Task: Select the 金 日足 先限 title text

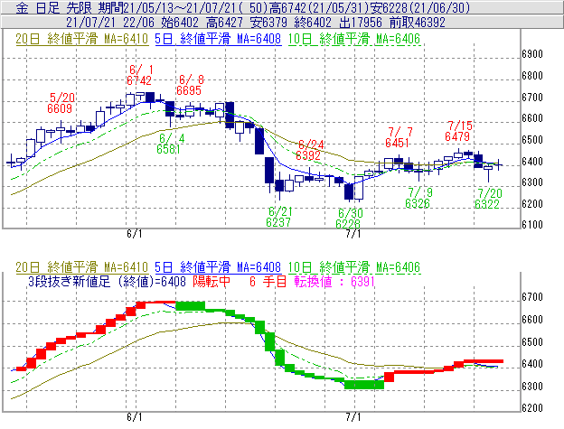Action: pos(54,7)
